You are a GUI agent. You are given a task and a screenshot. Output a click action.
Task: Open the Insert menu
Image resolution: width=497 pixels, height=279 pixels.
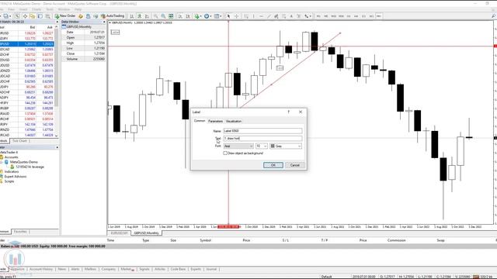tap(23, 9)
